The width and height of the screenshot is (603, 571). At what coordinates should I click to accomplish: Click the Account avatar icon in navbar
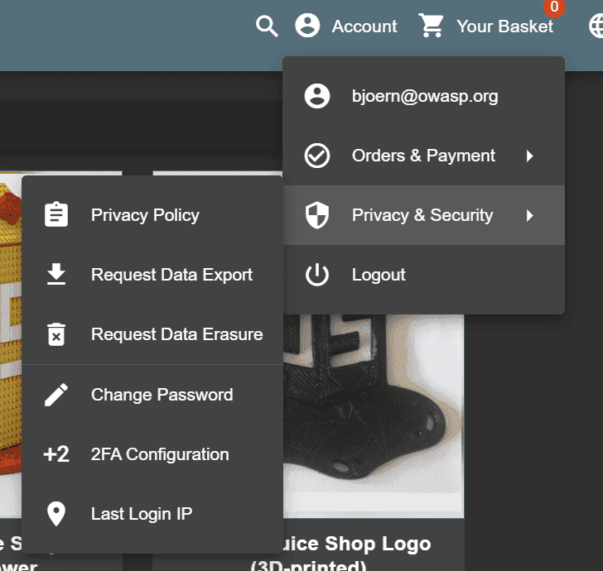coord(307,26)
